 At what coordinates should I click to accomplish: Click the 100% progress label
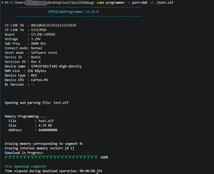point(104,157)
